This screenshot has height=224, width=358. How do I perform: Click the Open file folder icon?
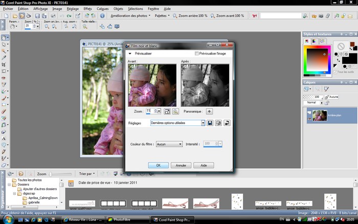tap(15, 16)
